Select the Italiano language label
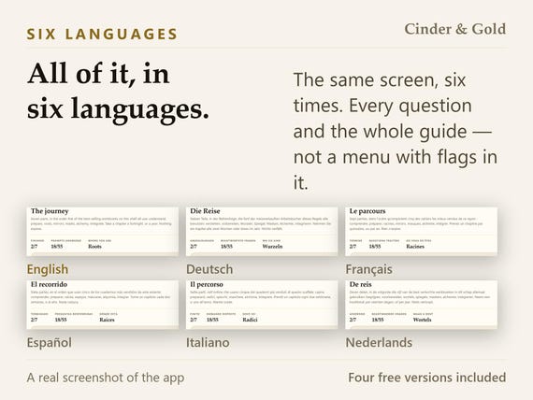This screenshot has width=533, height=400. point(208,343)
